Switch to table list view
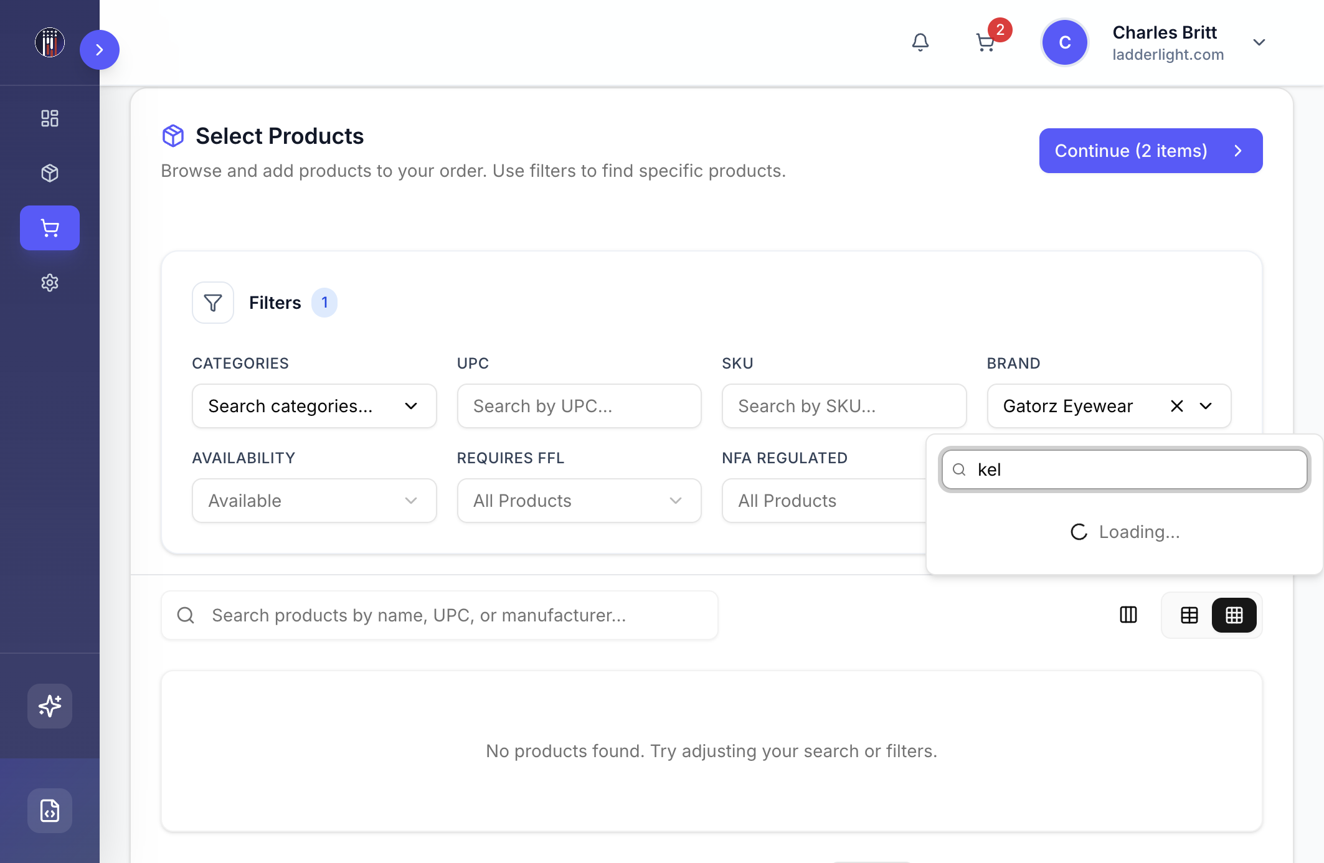This screenshot has width=1324, height=863. click(1189, 615)
